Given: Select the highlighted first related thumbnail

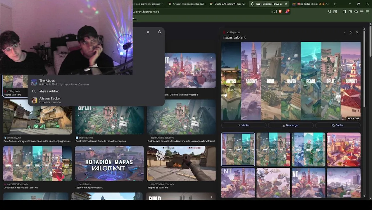Looking at the screenshot, I should click(x=238, y=149).
